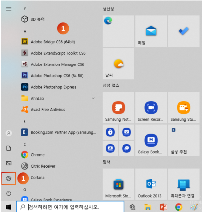Open the 휴대폰과 연결 tile

point(184,184)
